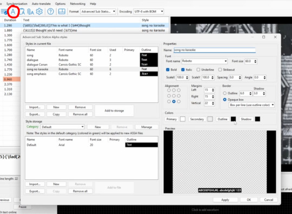Open ASSA styles via the A toolbar icon
This screenshot has width=292, height=214.
tap(13, 11)
